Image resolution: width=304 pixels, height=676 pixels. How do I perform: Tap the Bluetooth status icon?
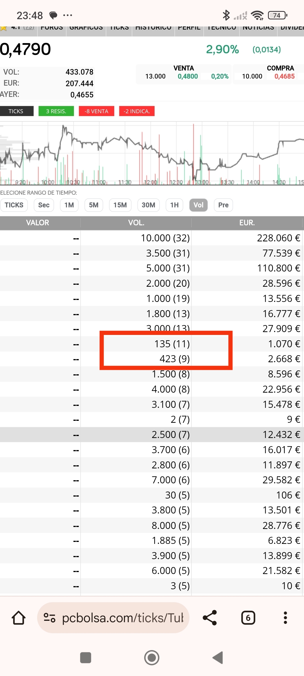tap(226, 15)
